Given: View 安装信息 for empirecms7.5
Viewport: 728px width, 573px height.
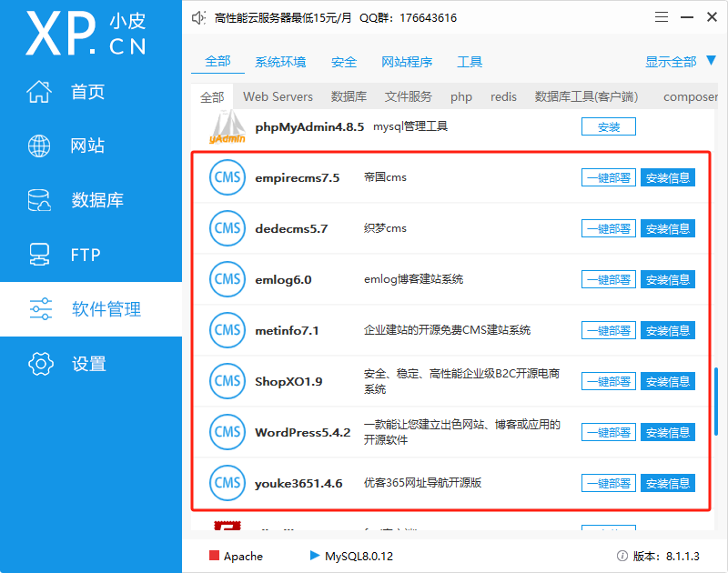Looking at the screenshot, I should 668,177.
